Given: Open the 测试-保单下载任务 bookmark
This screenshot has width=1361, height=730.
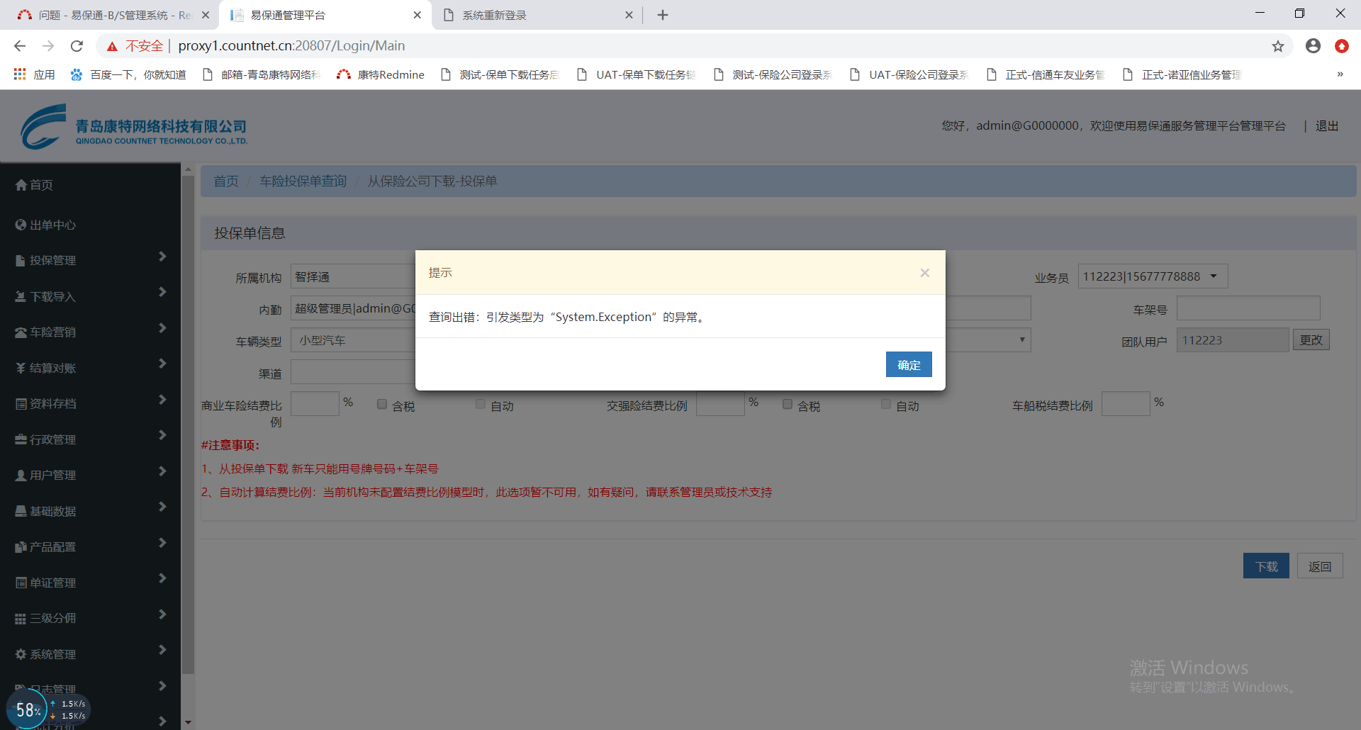Looking at the screenshot, I should 500,74.
